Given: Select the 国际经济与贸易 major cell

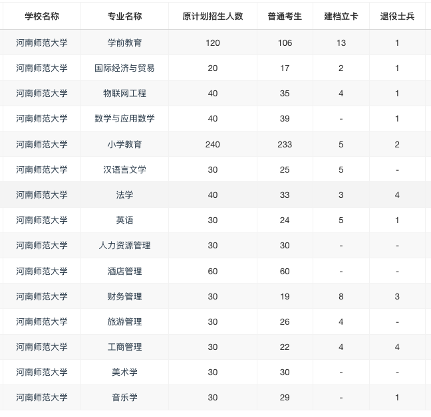Looking at the screenshot, I should click(124, 68).
